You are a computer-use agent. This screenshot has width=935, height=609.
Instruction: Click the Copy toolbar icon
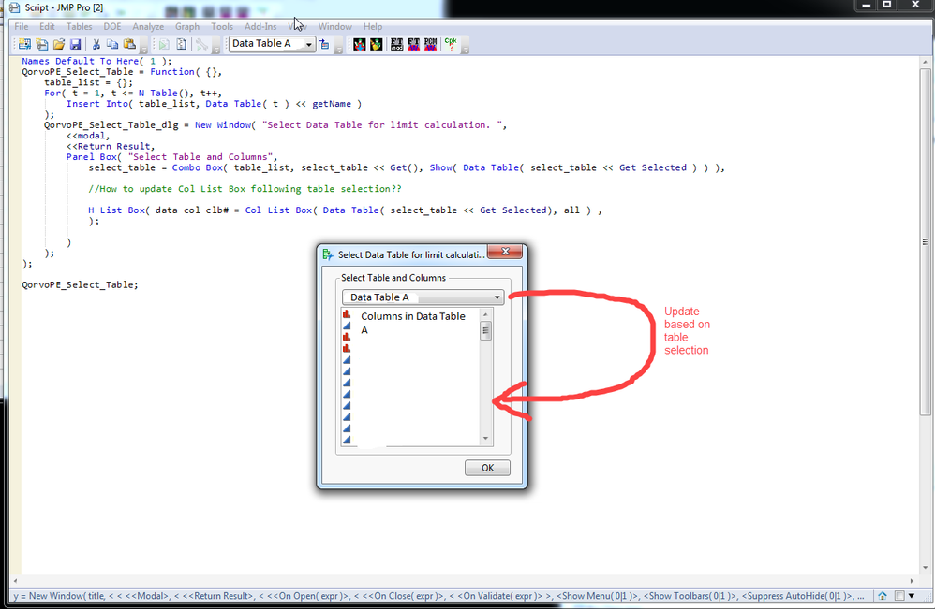(112, 44)
